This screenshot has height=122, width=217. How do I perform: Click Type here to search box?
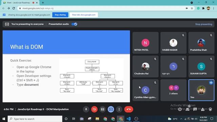coord(35,119)
